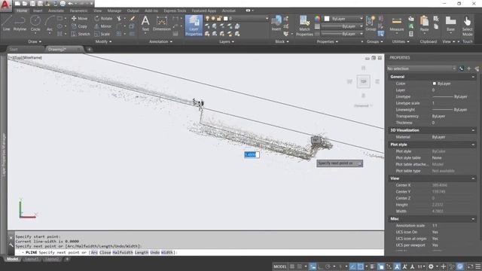Collapse the General section in Properties
The height and width of the screenshot is (271, 482).
point(473,77)
